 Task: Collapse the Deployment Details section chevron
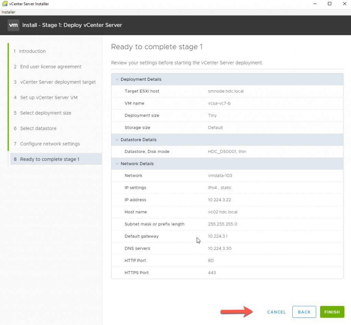[x=117, y=79]
